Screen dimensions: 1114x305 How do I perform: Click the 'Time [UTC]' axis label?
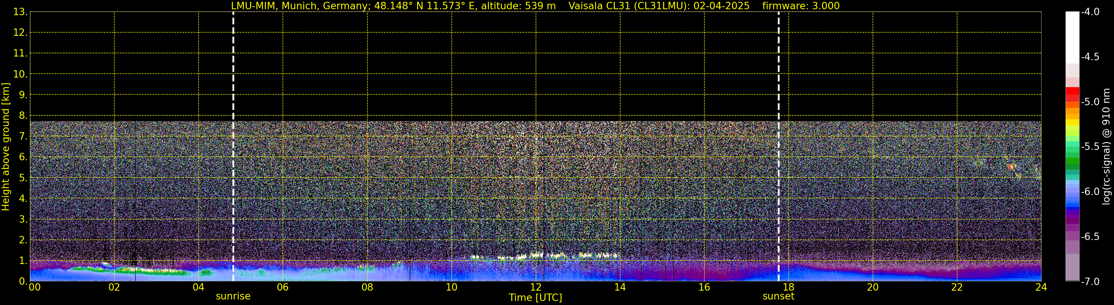[x=535, y=298]
